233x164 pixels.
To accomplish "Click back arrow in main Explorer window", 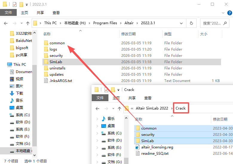I will (x=6, y=23).
